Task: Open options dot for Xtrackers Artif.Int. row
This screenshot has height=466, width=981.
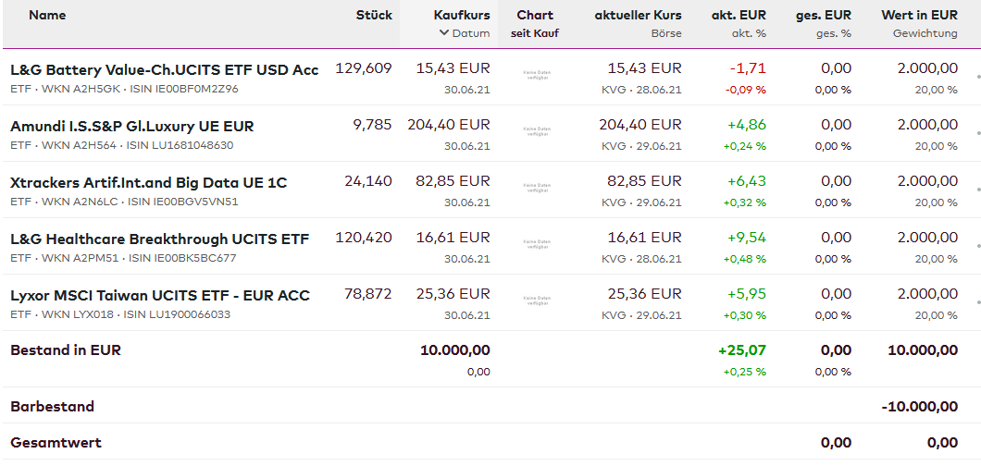Action: tap(978, 190)
